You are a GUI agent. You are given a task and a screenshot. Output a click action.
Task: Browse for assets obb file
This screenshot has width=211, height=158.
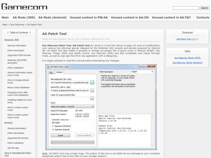(x=92, y=91)
